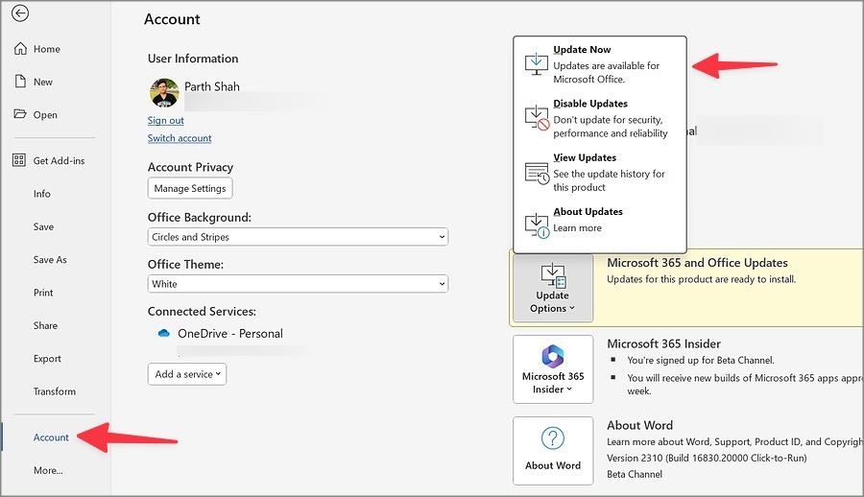Click the Disable Updates icon
Image resolution: width=864 pixels, height=497 pixels.
point(537,117)
